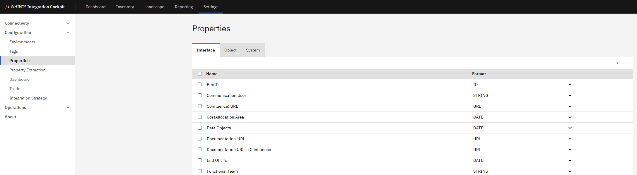Check the Communication User checkbox
Viewport: 637px width, 175px height.
click(200, 95)
